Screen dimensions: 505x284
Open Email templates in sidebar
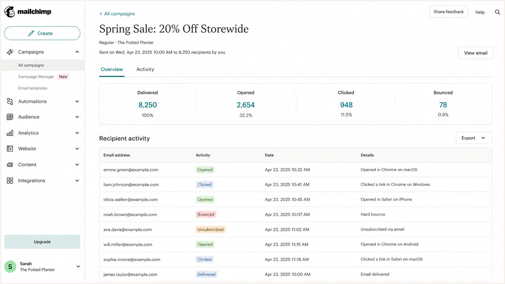(x=33, y=88)
